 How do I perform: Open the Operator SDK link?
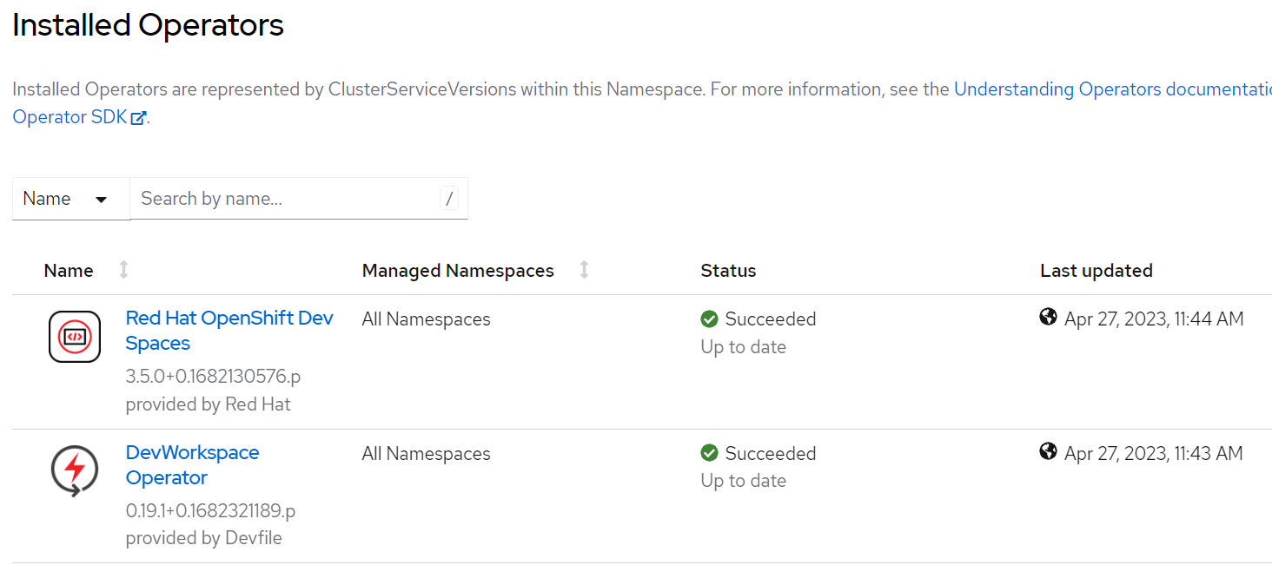[70, 117]
